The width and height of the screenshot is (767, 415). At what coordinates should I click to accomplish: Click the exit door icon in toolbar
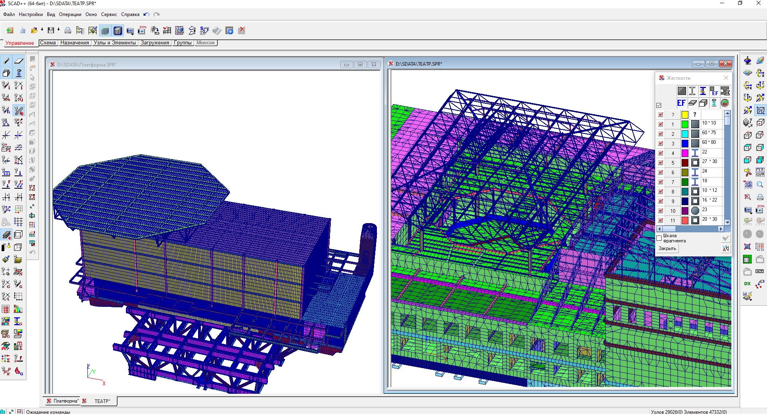coord(10,30)
